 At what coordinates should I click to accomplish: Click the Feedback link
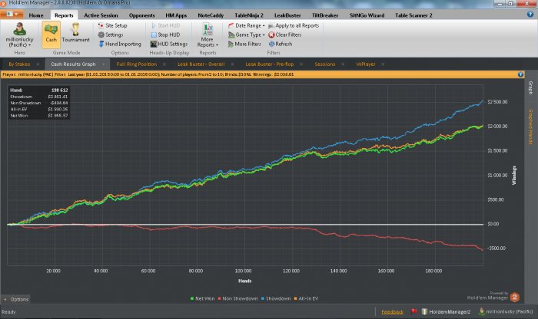coord(391,313)
